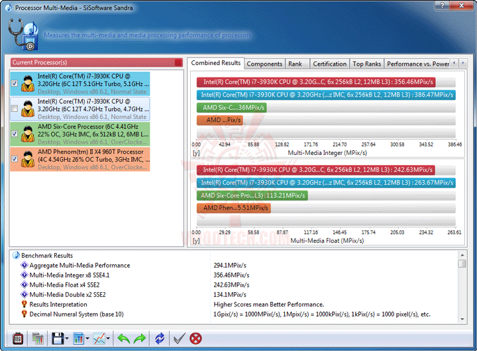Click the help question mark button
Image resolution: width=477 pixels, height=351 pixels.
click(x=442, y=5)
